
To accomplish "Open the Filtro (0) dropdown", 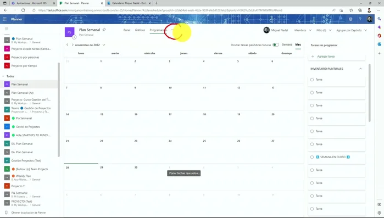I will click(x=324, y=30).
